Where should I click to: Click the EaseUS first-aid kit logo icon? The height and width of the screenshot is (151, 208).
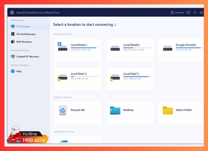tap(12, 12)
